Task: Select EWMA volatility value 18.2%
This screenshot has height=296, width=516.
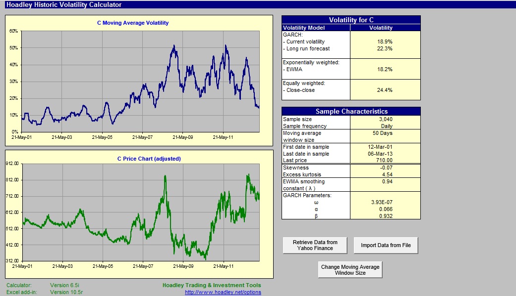Action: pyautogui.click(x=385, y=69)
